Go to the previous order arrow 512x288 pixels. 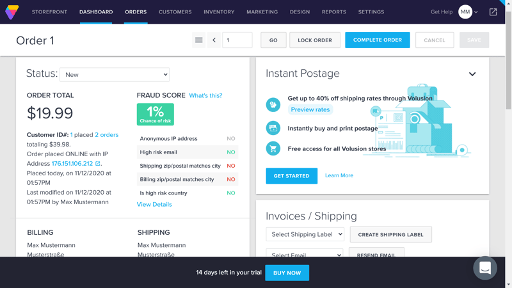pos(214,40)
